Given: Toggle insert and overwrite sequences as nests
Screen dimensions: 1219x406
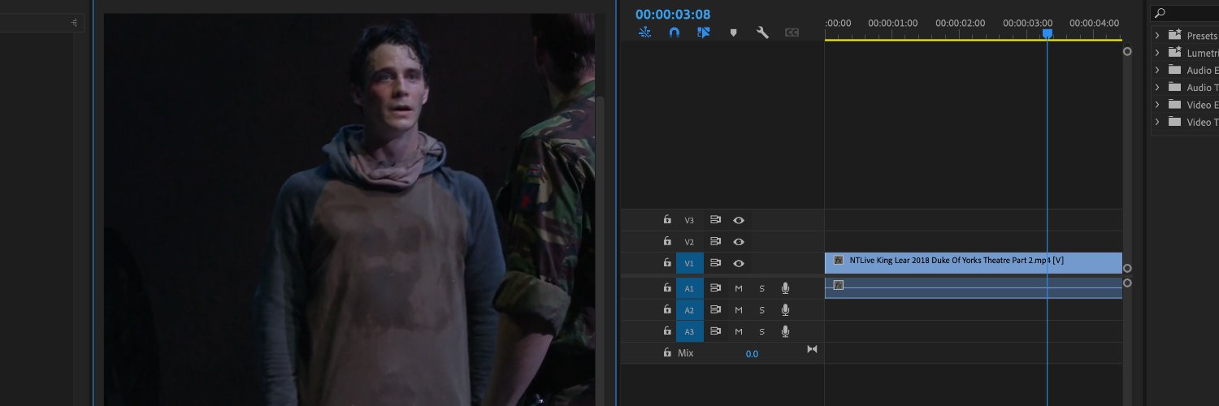Looking at the screenshot, I should pos(644,32).
